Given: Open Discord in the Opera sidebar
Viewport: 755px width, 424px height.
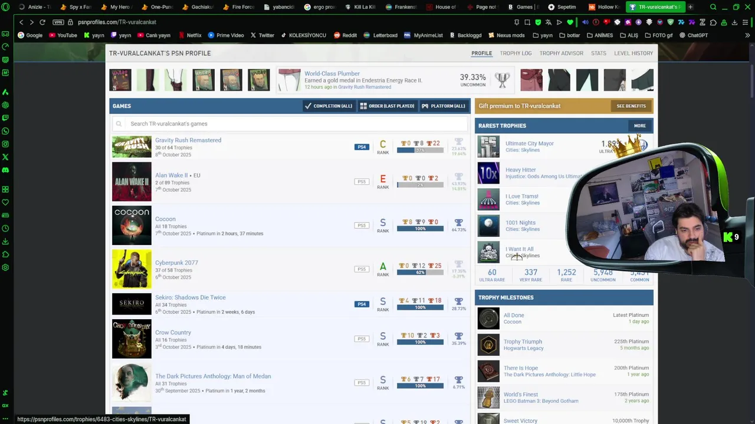Looking at the screenshot, I should (5, 170).
